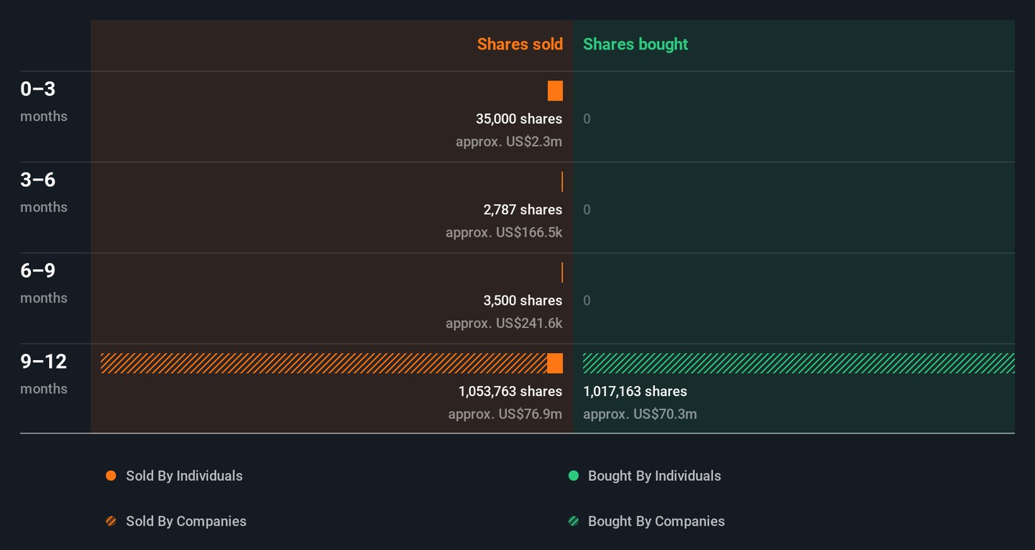Click the hatched orange companies sold bar
This screenshot has width=1035, height=550.
click(x=323, y=364)
